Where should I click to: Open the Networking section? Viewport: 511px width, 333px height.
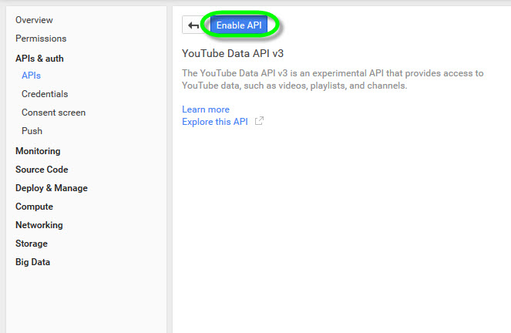click(39, 225)
